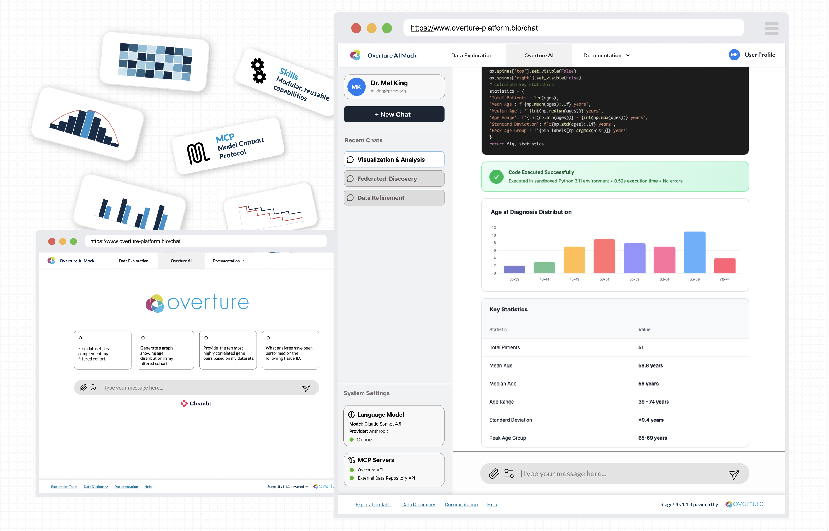Click right browser URL address bar

(x=573, y=28)
